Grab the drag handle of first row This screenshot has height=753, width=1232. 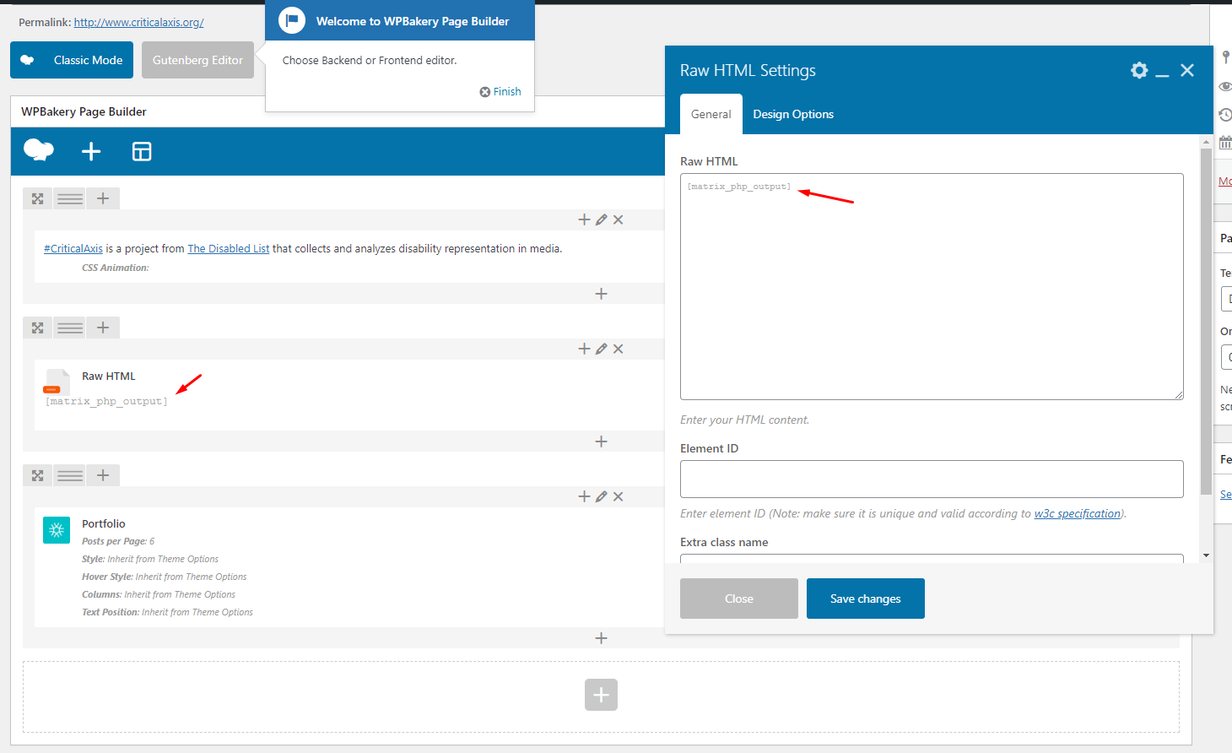[x=70, y=198]
